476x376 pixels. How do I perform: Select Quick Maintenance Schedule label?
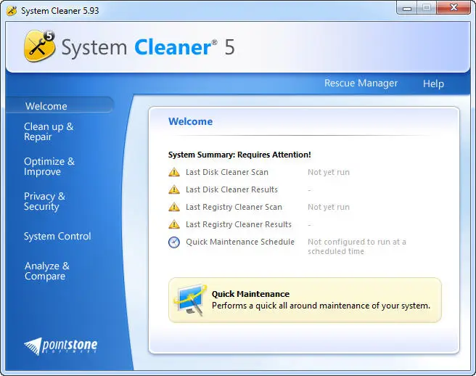(x=240, y=242)
